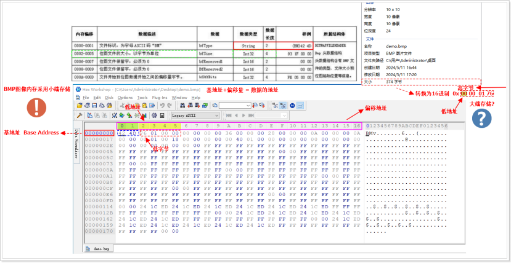Image resolution: width=511 pixels, height=263 pixels.
Task: Click the Replace green arrows icon
Action: (205, 106)
